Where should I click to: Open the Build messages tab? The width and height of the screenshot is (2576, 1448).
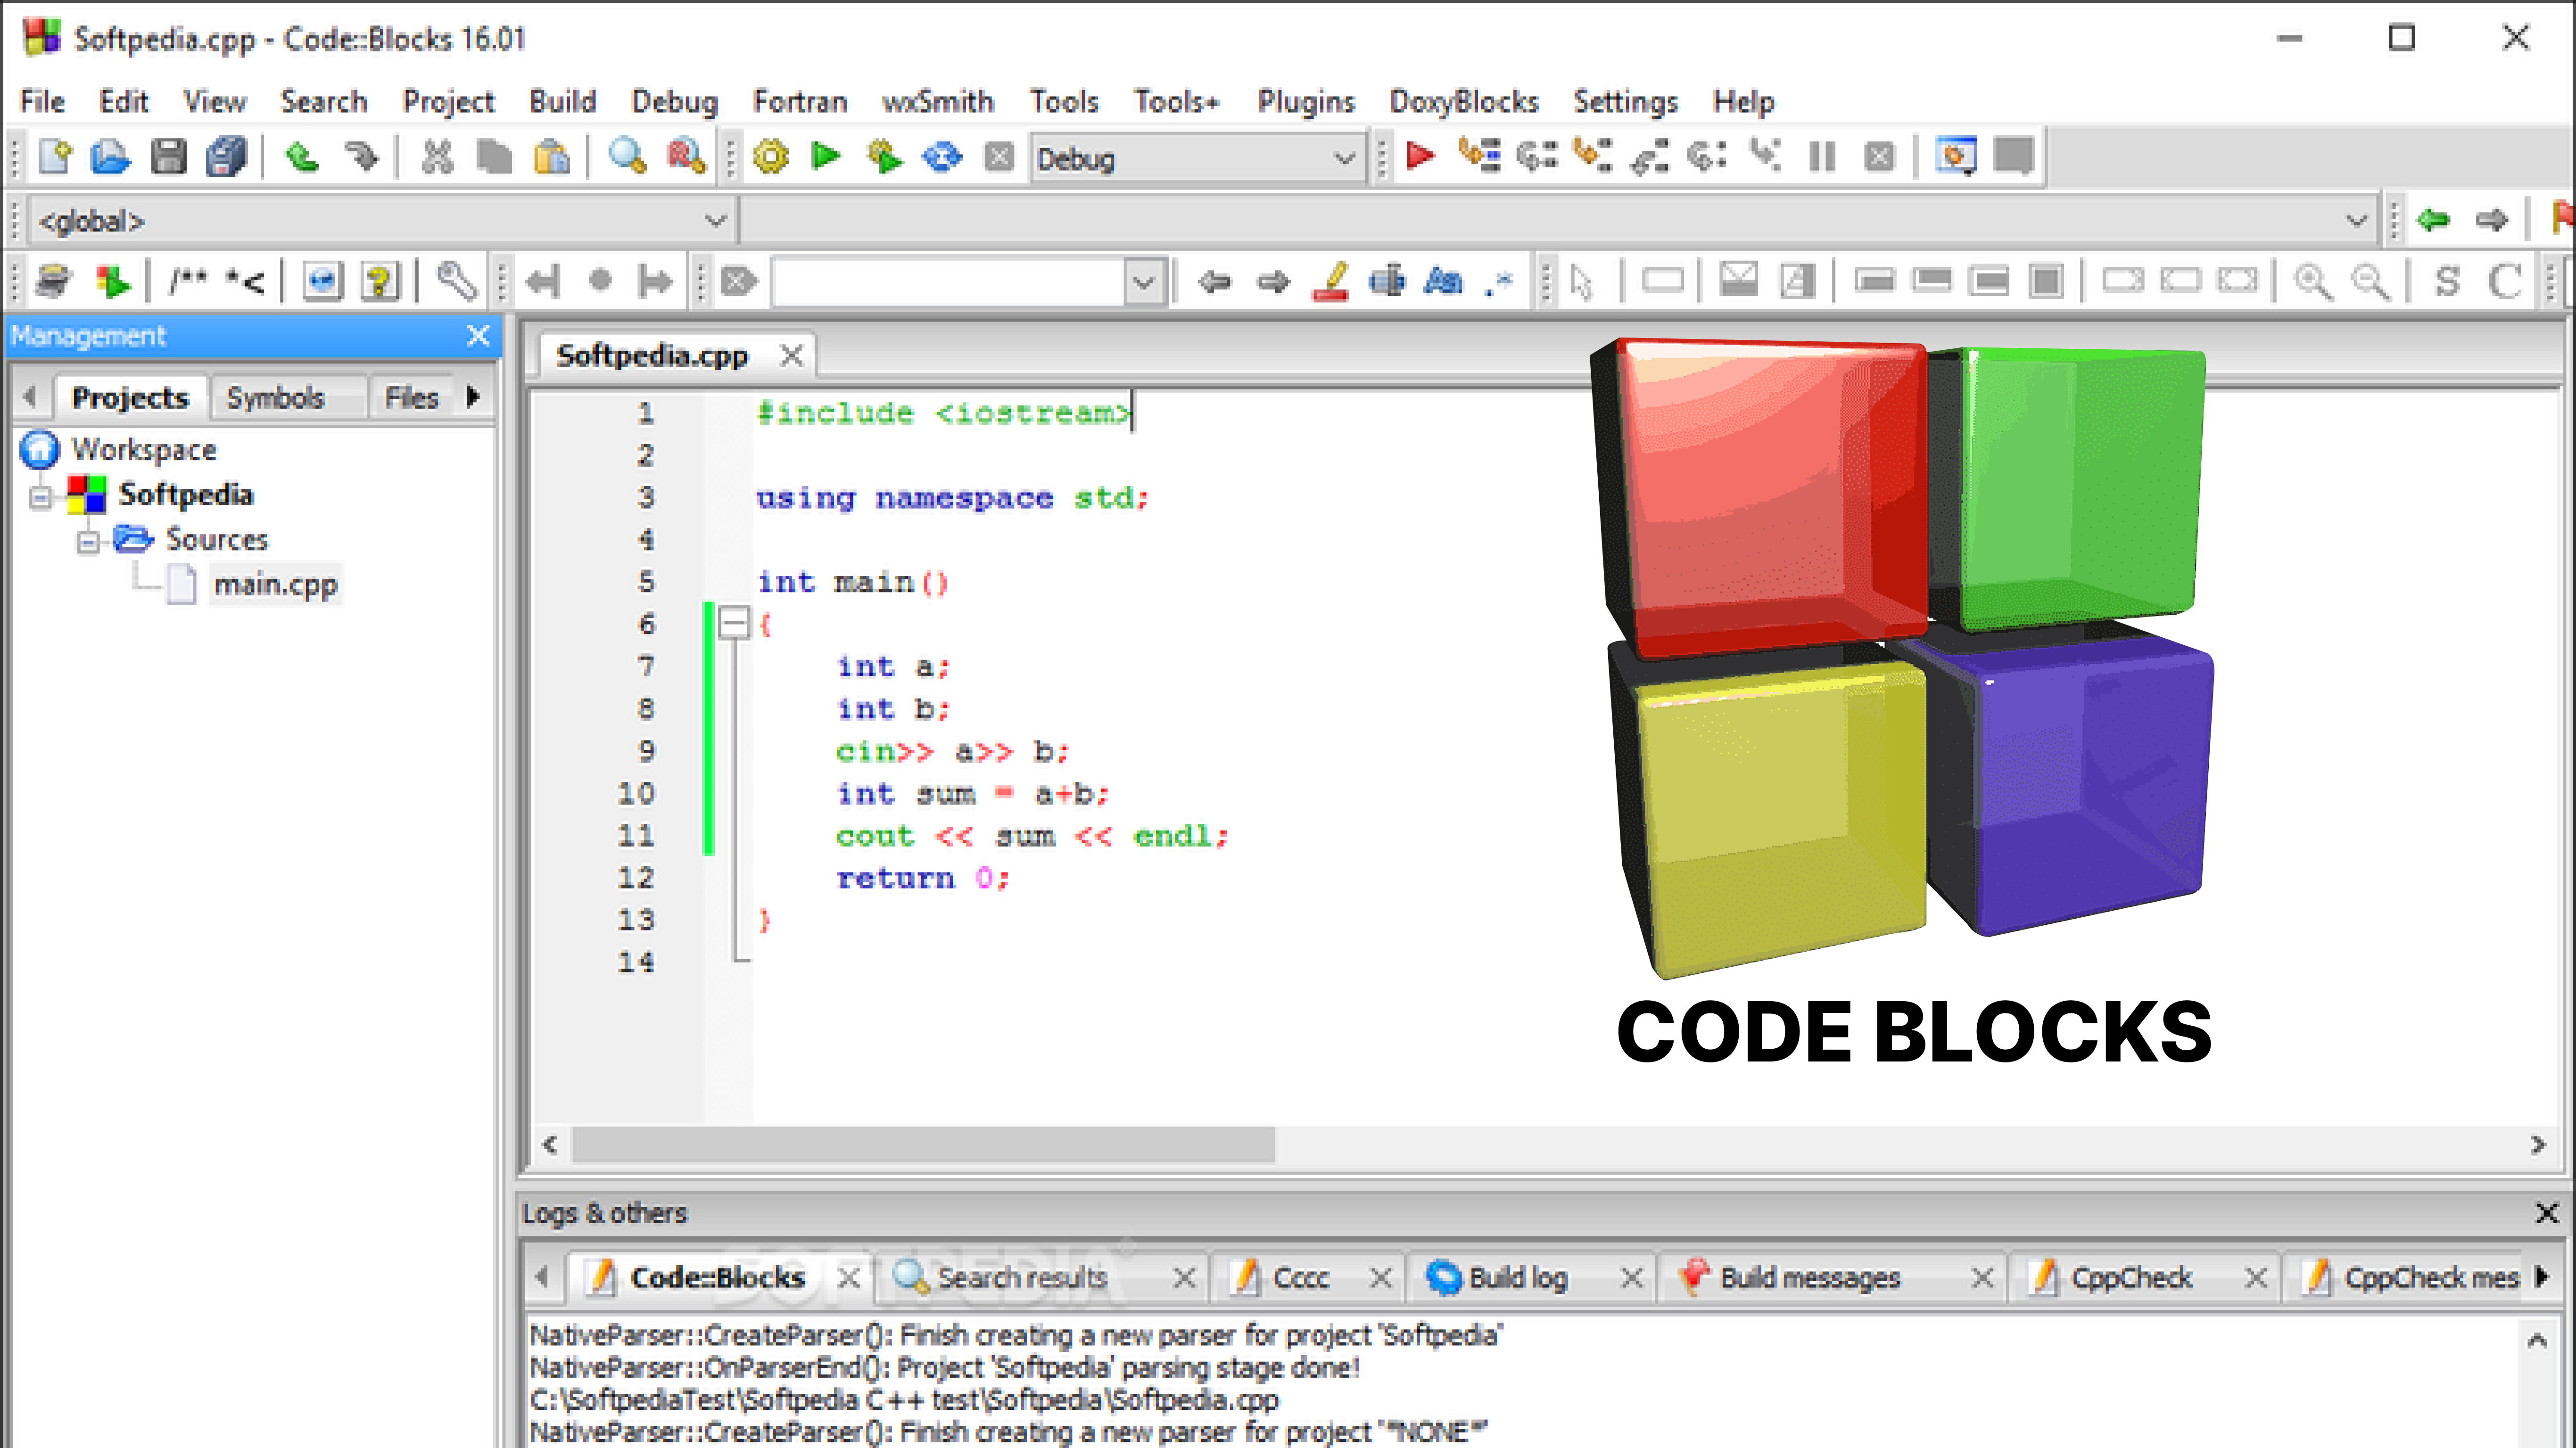[x=1809, y=1277]
